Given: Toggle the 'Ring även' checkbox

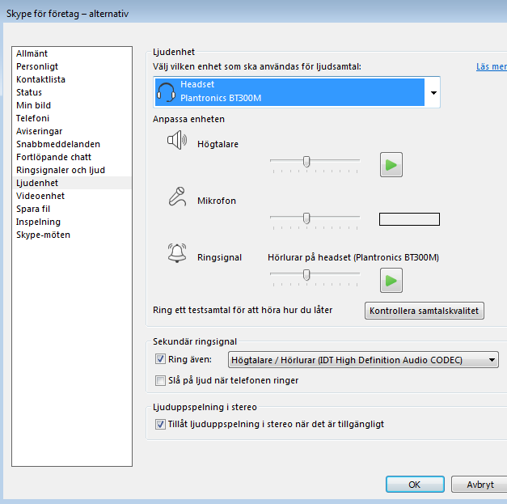Looking at the screenshot, I should [x=160, y=359].
